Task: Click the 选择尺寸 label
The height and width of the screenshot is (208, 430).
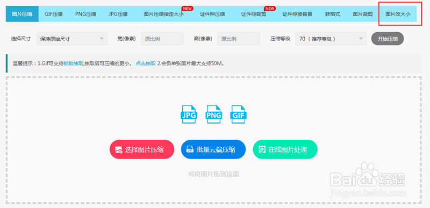Action: pos(20,39)
